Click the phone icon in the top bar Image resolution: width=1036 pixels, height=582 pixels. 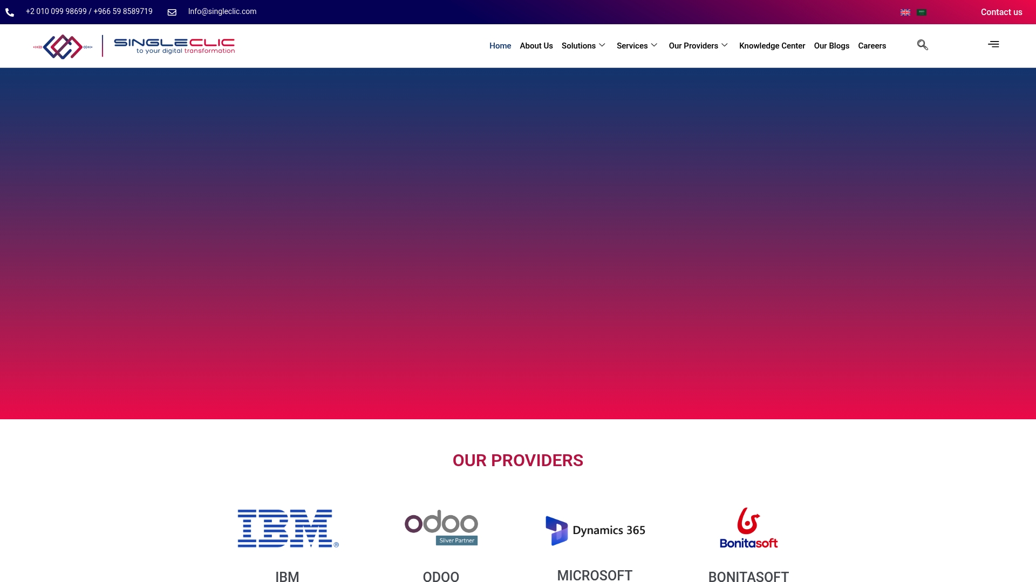point(10,12)
